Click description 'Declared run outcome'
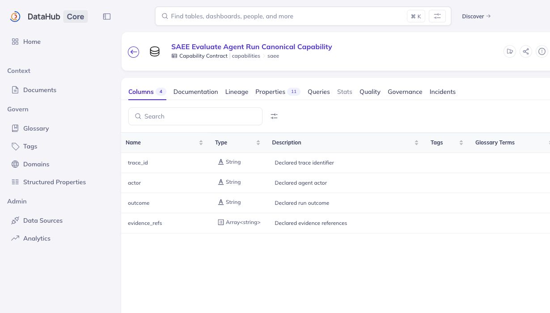The image size is (550, 313). pos(302,203)
